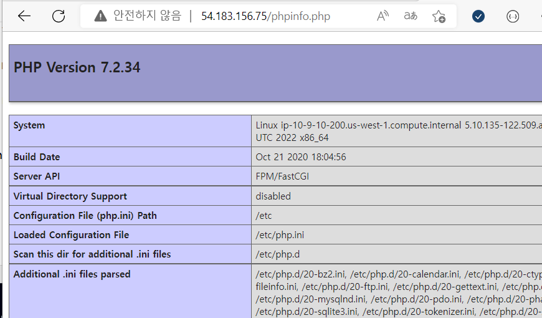
Task: Click the 'Additional .ini files parsed' label
Action: tap(72, 274)
